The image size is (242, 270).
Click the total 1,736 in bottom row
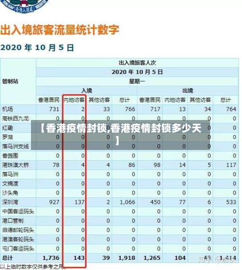coord(51,258)
